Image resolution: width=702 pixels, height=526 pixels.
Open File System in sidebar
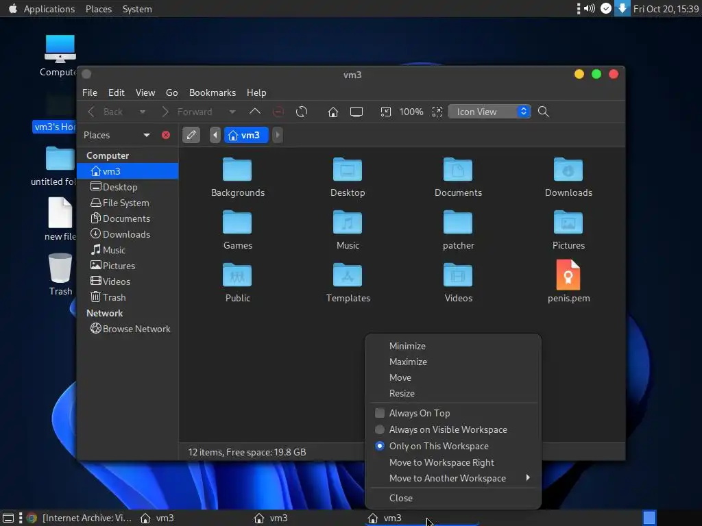point(128,203)
